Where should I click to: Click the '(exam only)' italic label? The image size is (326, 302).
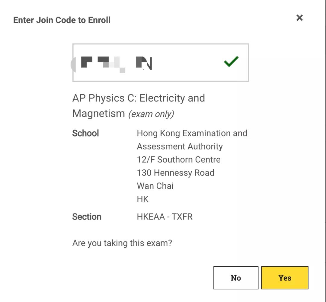pos(151,114)
